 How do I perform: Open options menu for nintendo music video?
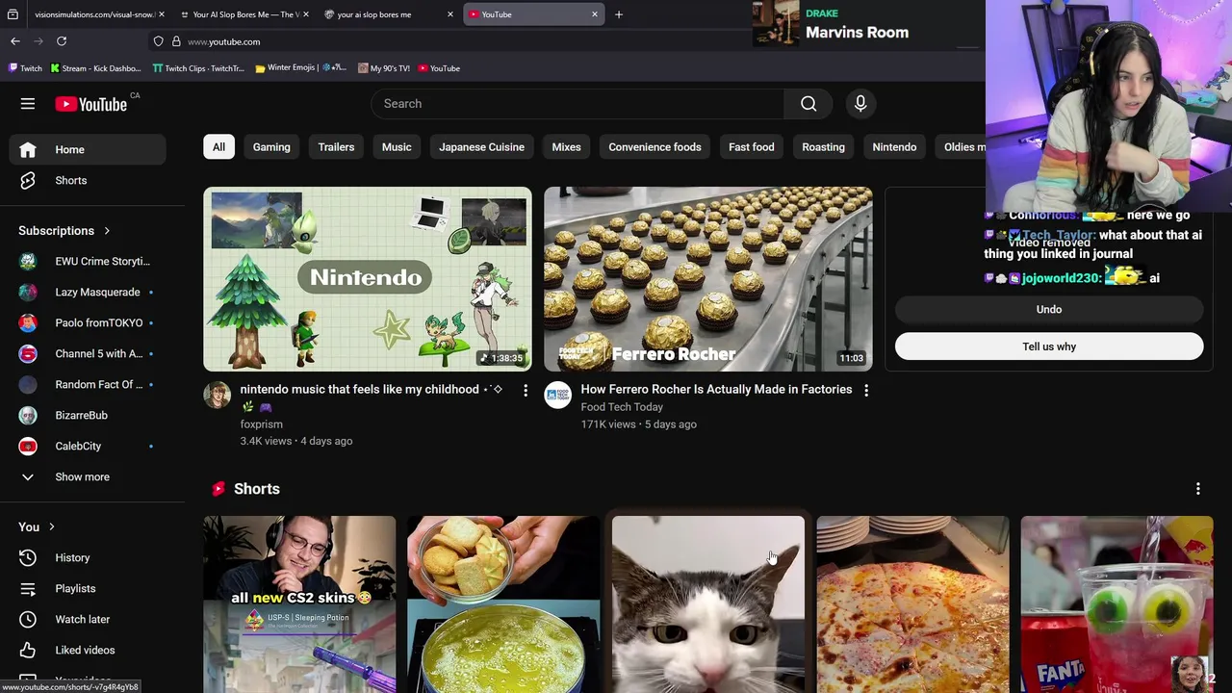point(526,390)
